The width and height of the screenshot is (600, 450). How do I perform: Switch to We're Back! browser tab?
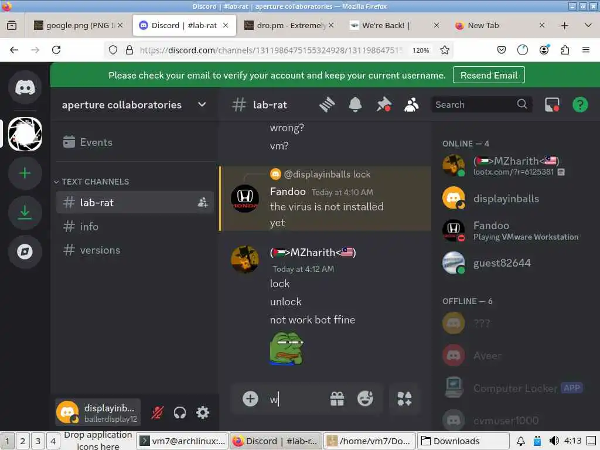pyautogui.click(x=394, y=25)
